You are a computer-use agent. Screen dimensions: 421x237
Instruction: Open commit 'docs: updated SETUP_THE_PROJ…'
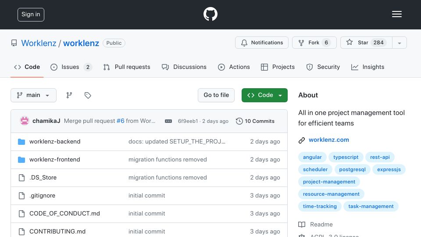click(177, 142)
